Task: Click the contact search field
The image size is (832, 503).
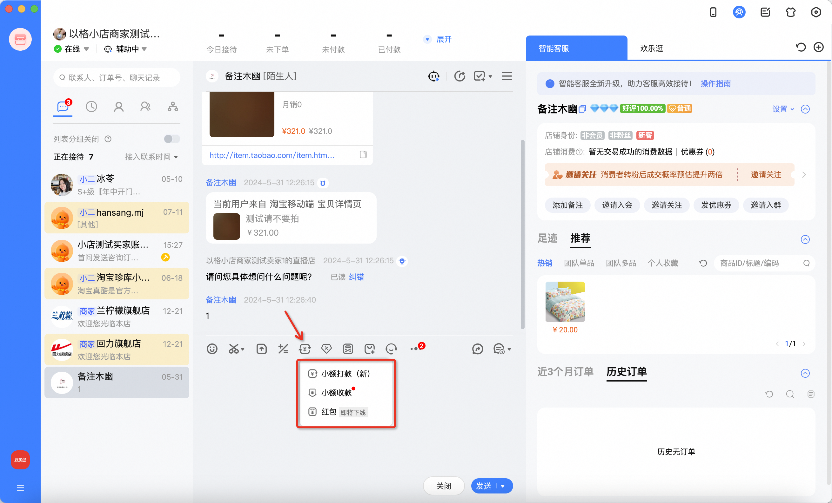Action: (117, 78)
